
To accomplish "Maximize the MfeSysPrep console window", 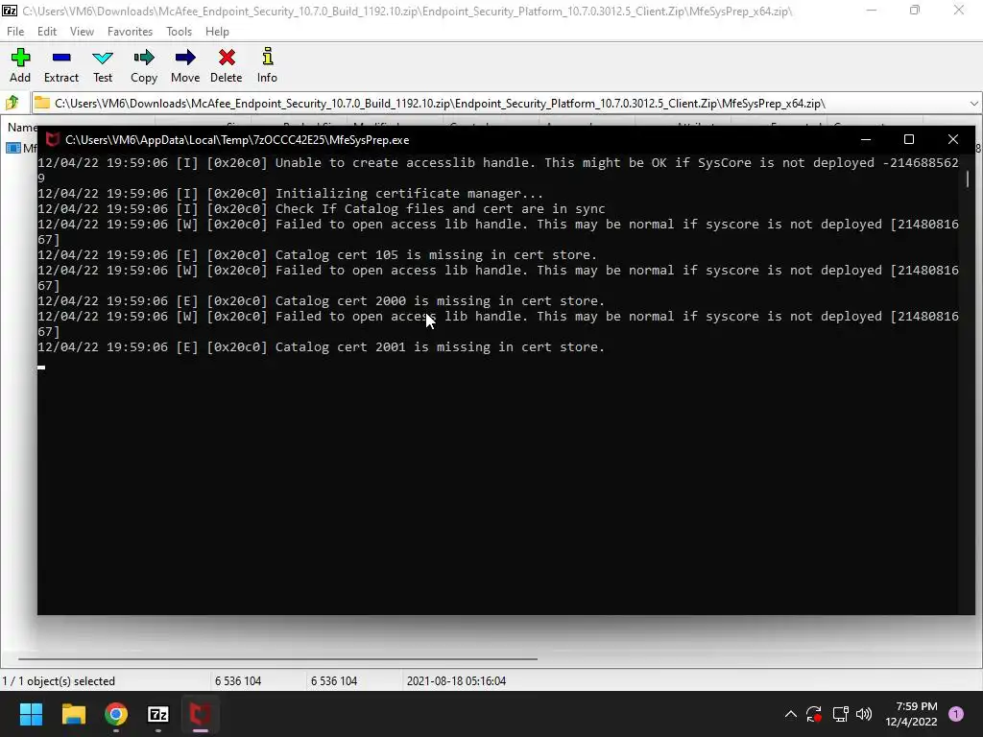I will point(909,139).
